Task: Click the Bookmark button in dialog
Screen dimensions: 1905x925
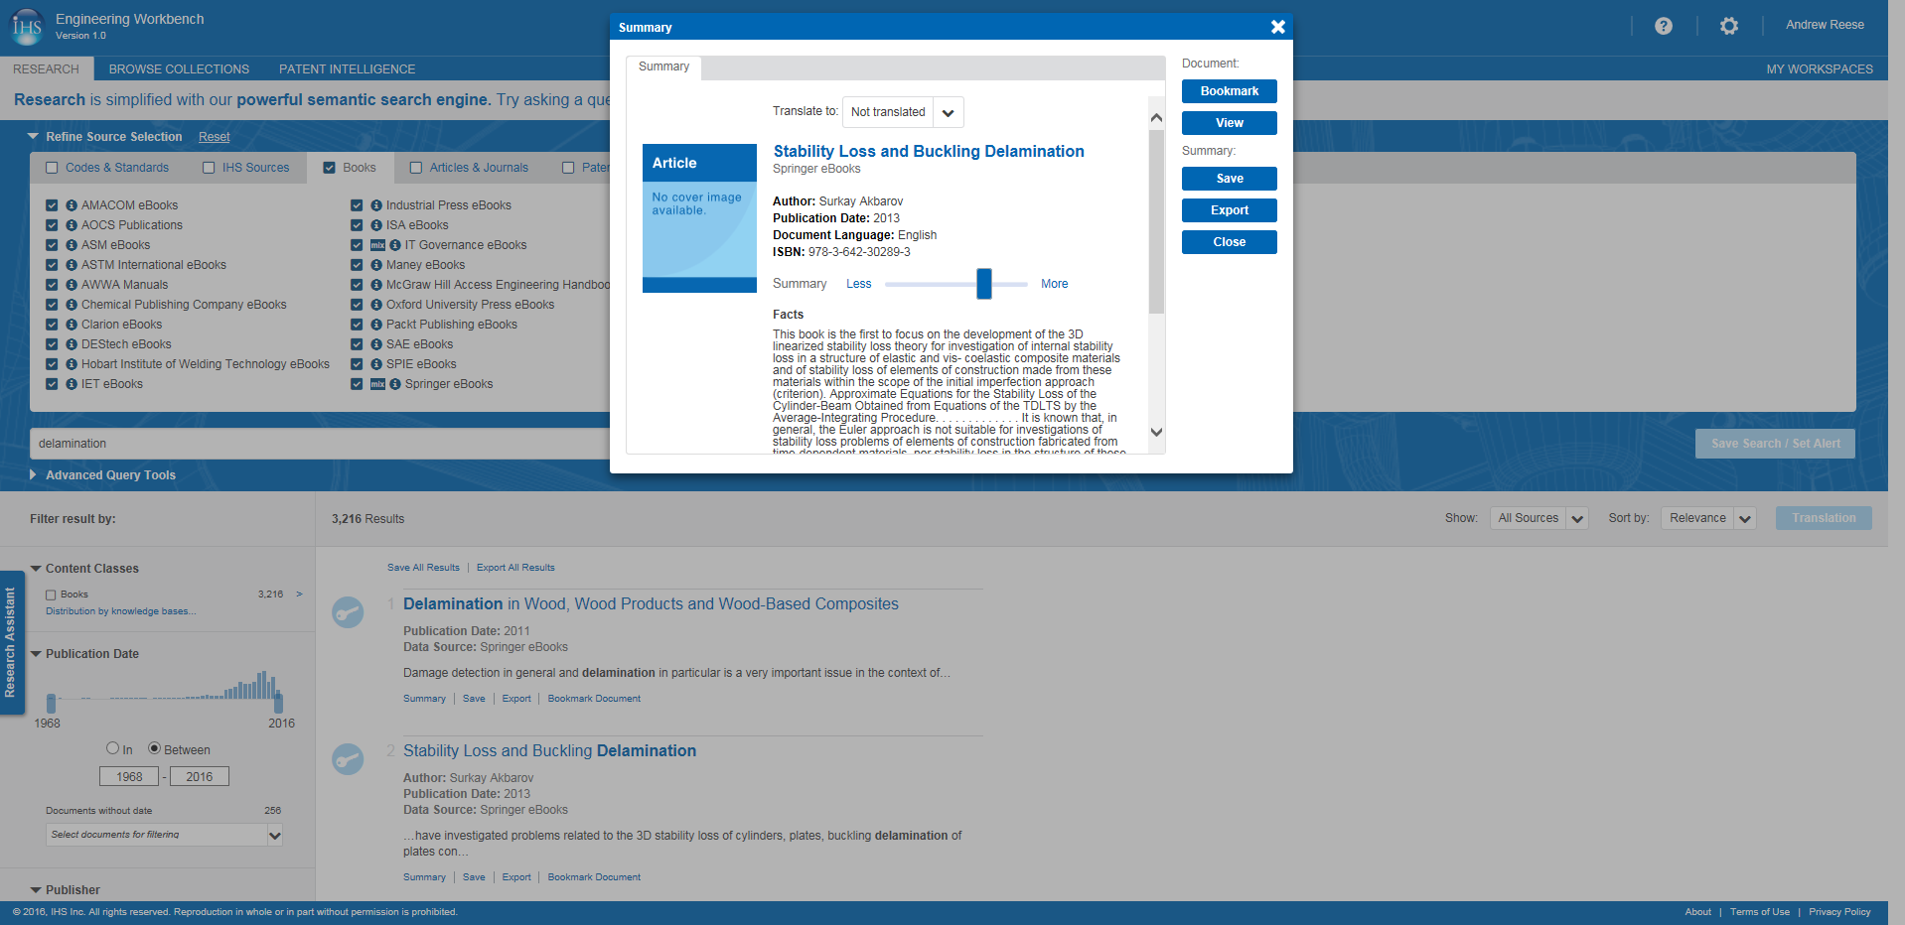Action: click(1230, 91)
